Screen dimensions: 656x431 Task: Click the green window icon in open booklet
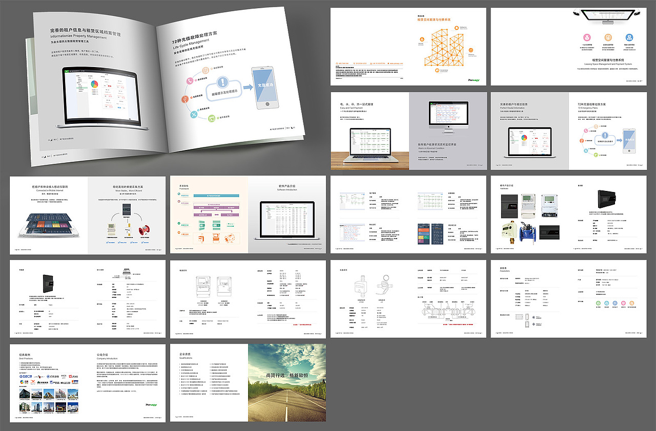pyautogui.click(x=212, y=119)
